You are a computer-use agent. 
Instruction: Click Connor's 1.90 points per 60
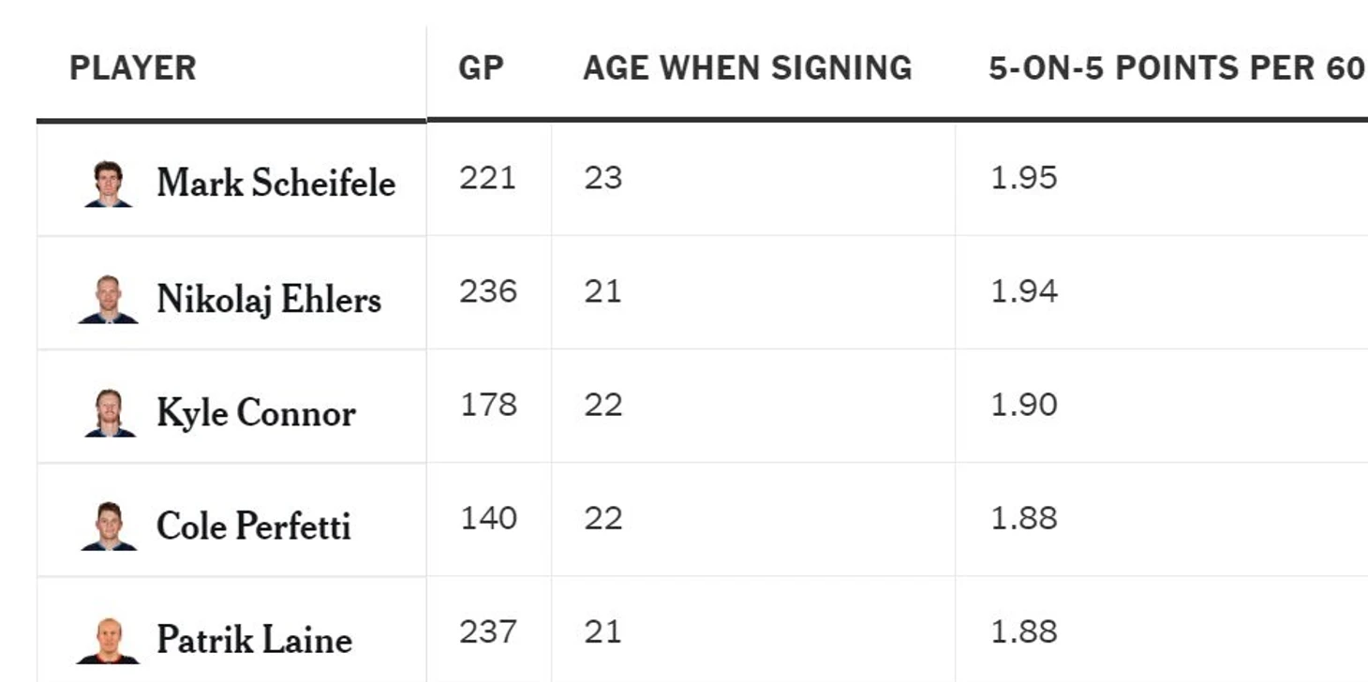point(1023,405)
